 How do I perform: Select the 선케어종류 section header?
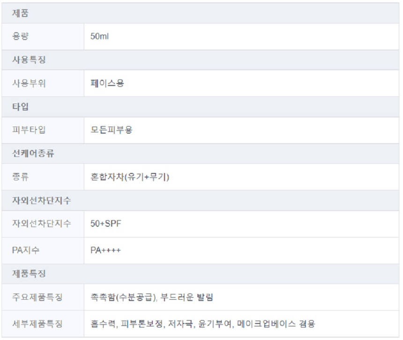point(33,153)
